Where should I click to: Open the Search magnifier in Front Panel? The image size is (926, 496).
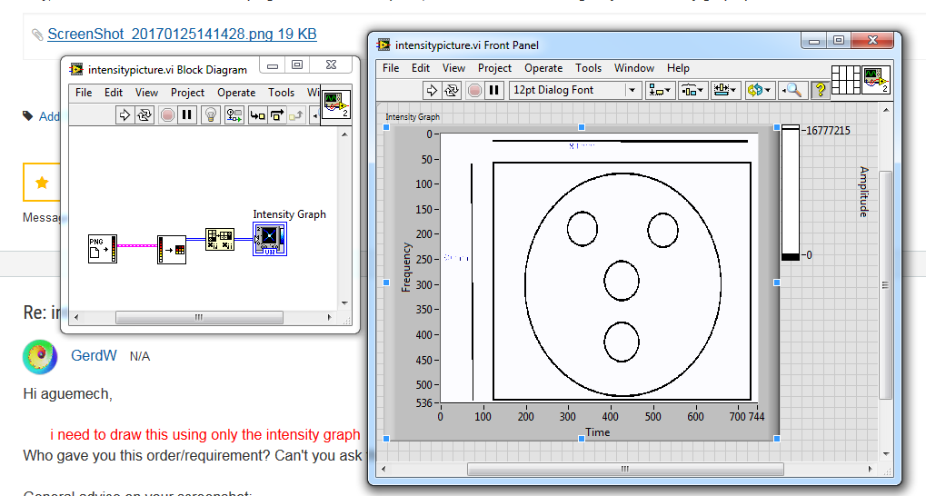point(793,90)
